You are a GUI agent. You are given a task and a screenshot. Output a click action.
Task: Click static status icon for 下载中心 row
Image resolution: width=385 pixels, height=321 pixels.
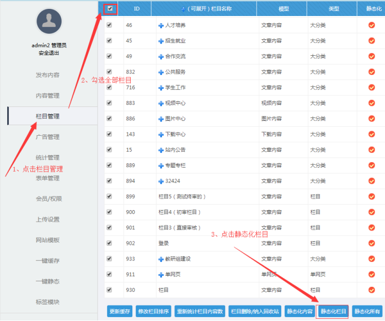(371, 134)
